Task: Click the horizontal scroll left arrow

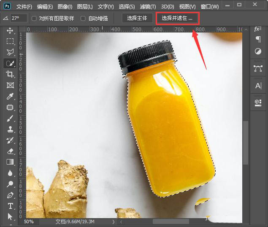Action: 121,222
